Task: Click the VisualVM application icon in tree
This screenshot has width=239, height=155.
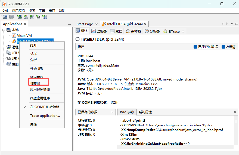Action: click(14, 35)
